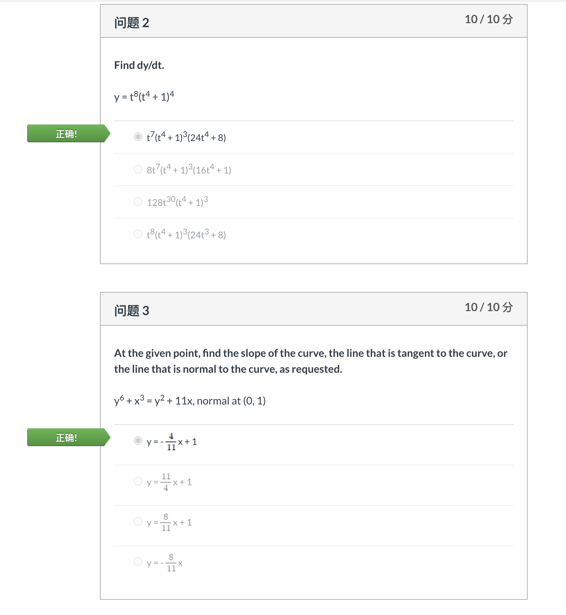
Task: Click the question 3 instruction paragraph
Action: pyautogui.click(x=310, y=361)
